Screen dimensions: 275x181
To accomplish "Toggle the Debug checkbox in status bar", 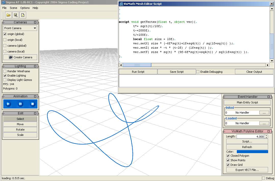I will pos(264,178).
